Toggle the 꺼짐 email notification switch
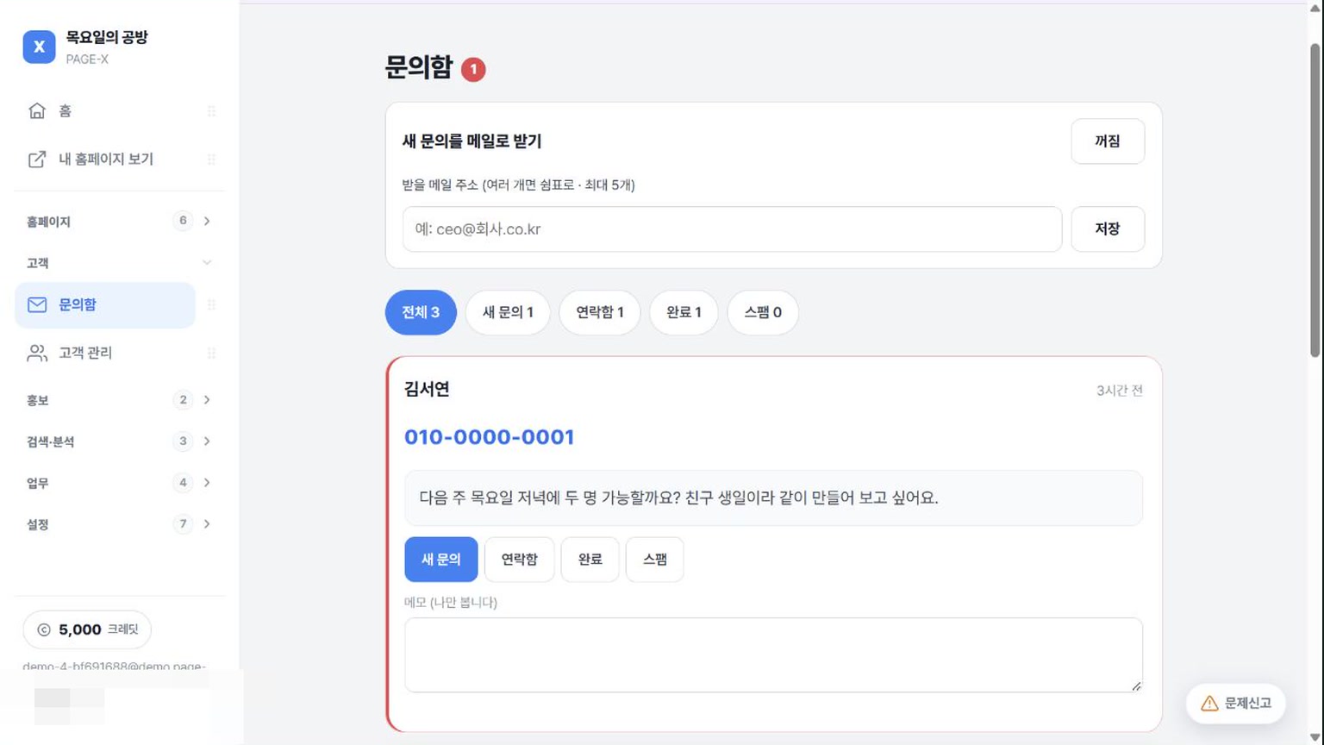This screenshot has width=1324, height=745. point(1108,141)
